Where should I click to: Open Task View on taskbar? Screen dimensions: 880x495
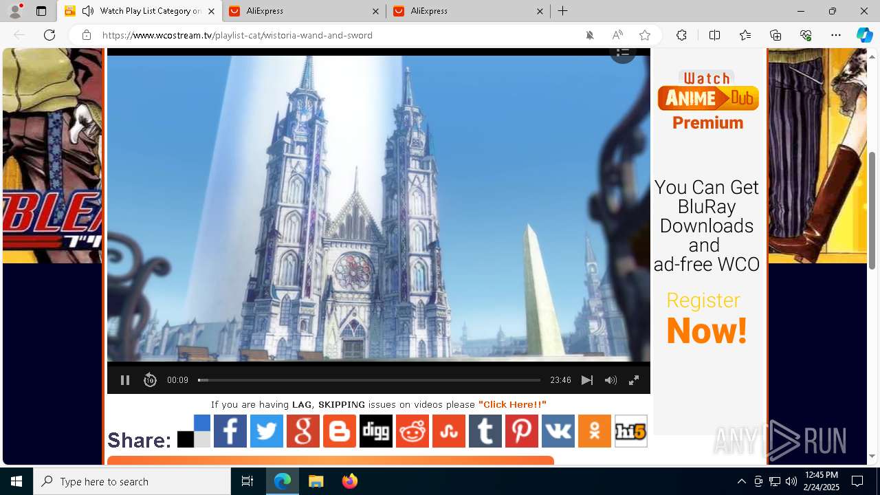tap(247, 481)
